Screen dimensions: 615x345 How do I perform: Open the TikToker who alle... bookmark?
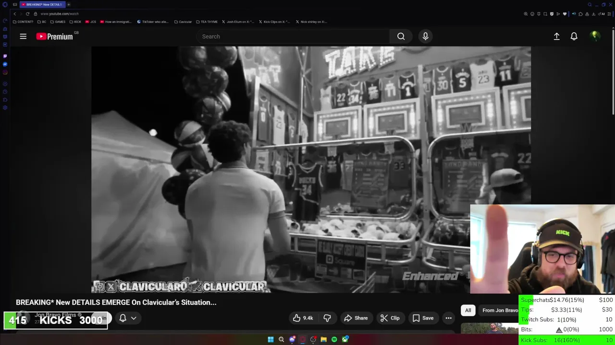[x=153, y=22]
